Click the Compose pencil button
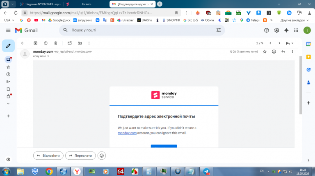Image resolution: width=315 pixels, height=176 pixels. coord(8,46)
